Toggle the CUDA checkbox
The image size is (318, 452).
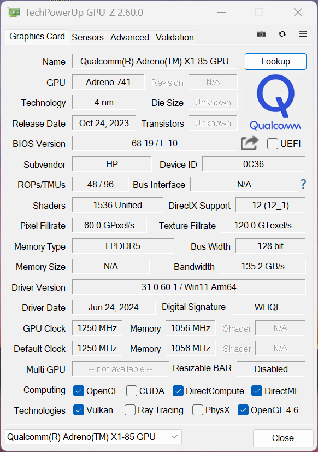(132, 391)
